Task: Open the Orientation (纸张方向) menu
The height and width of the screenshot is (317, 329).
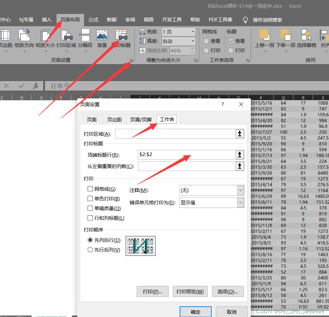Action: click(x=24, y=41)
